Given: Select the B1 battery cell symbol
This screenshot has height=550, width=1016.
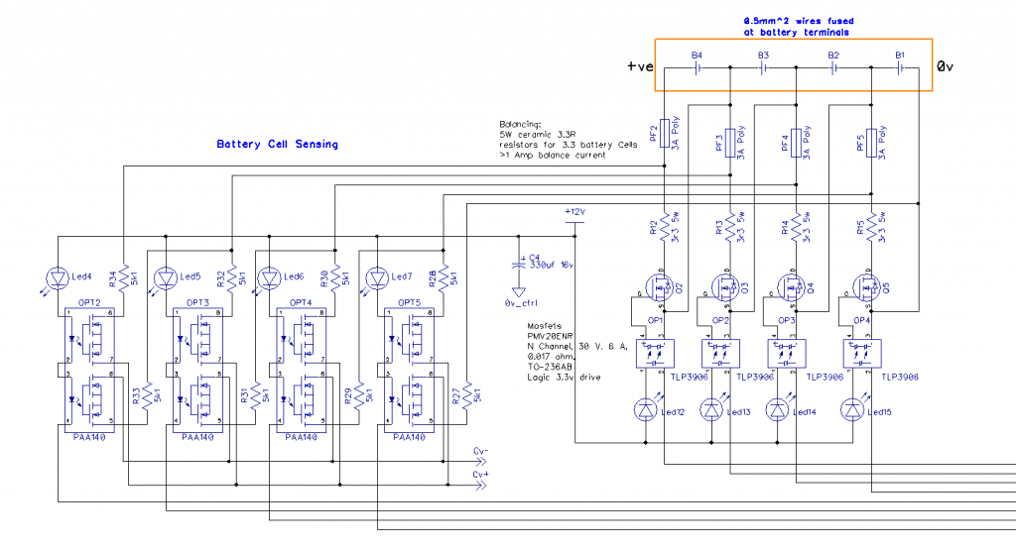Looking at the screenshot, I should [901, 68].
